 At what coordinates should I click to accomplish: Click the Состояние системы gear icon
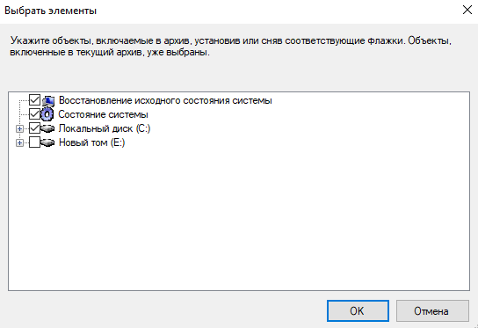coord(47,114)
